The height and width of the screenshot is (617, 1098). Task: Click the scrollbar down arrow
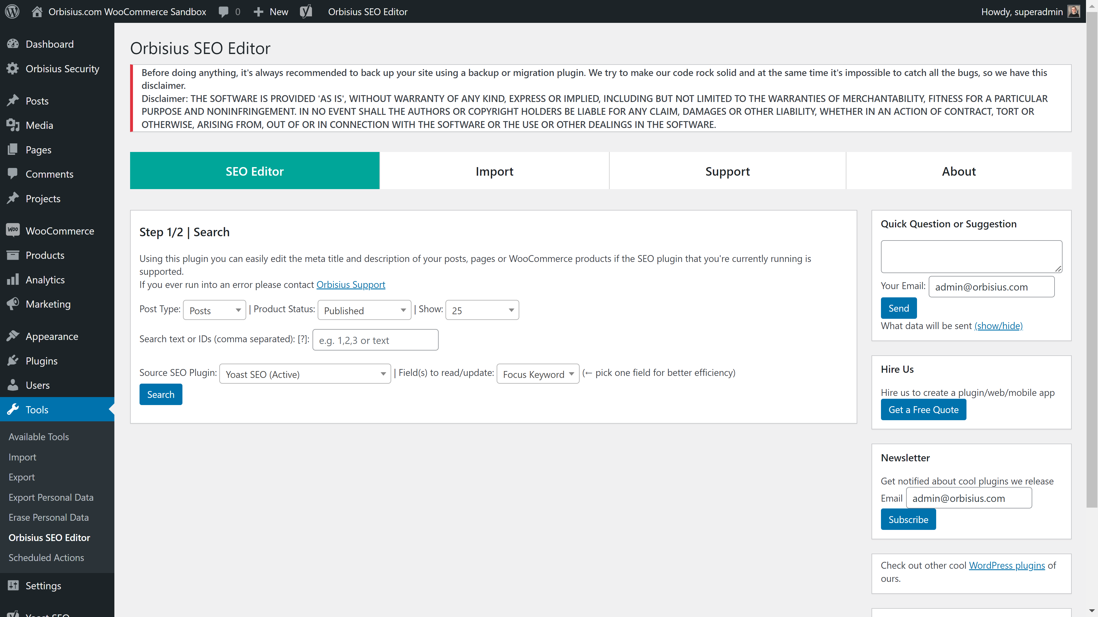pyautogui.click(x=1092, y=612)
